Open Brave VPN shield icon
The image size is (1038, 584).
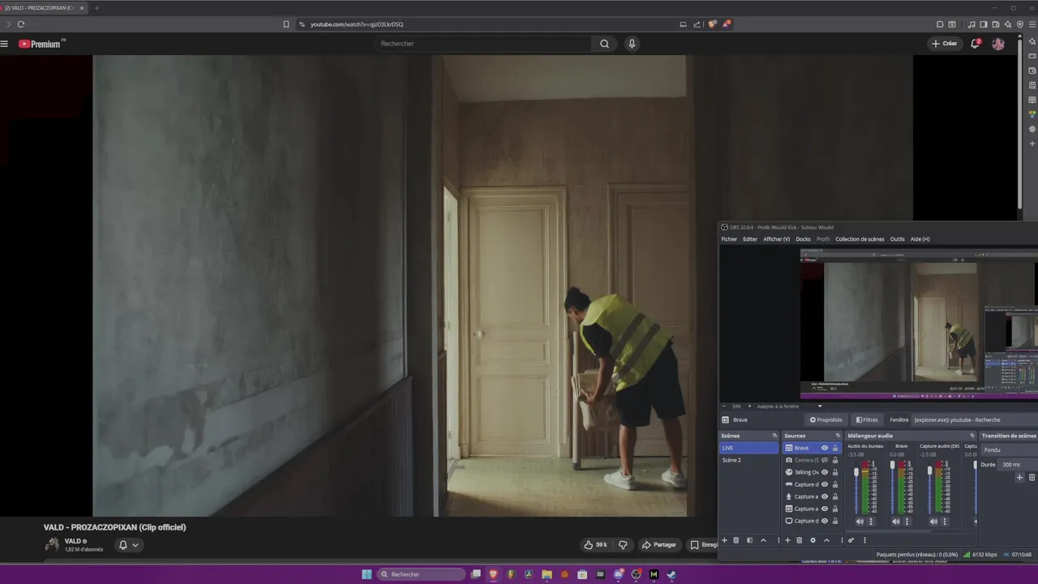click(x=1019, y=24)
